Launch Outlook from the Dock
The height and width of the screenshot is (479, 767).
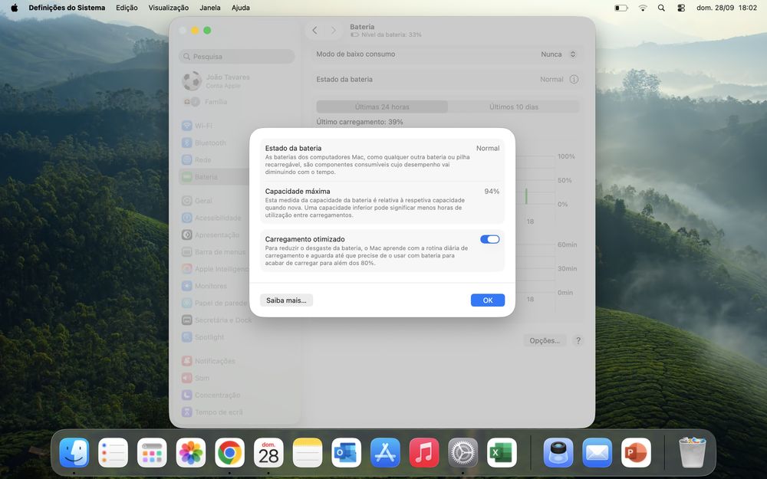347,453
